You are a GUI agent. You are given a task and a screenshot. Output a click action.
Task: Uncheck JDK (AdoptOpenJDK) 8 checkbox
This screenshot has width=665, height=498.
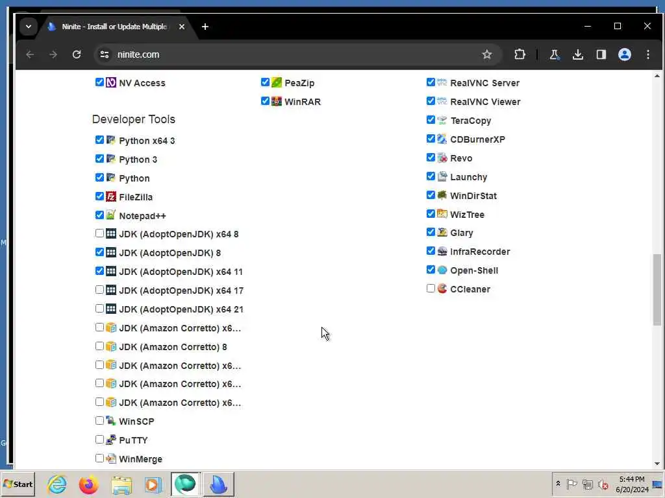(99, 252)
